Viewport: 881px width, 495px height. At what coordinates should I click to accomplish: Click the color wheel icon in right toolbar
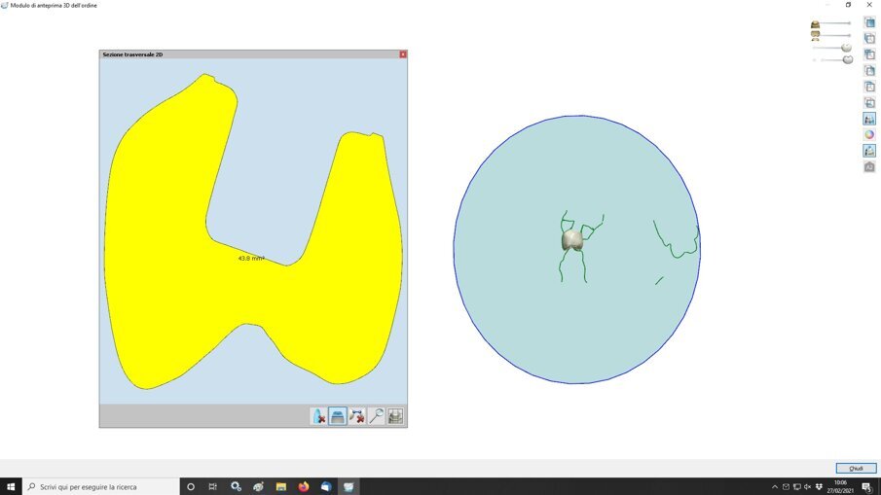(x=869, y=135)
